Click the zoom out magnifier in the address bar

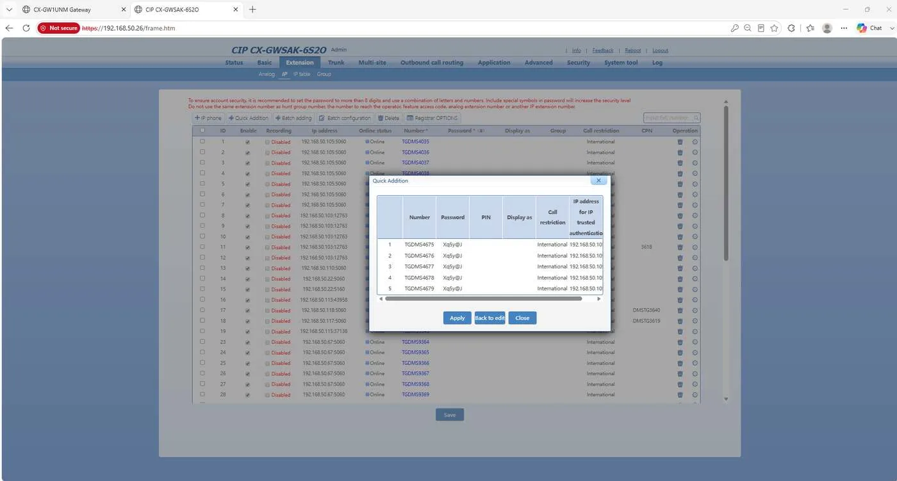748,28
